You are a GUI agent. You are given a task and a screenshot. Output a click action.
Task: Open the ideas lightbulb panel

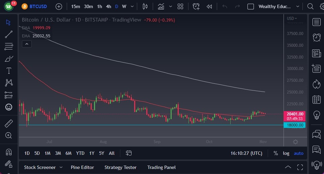click(x=316, y=115)
